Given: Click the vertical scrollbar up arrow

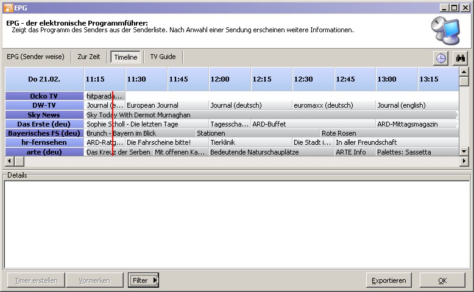Looking at the screenshot, I should [464, 72].
